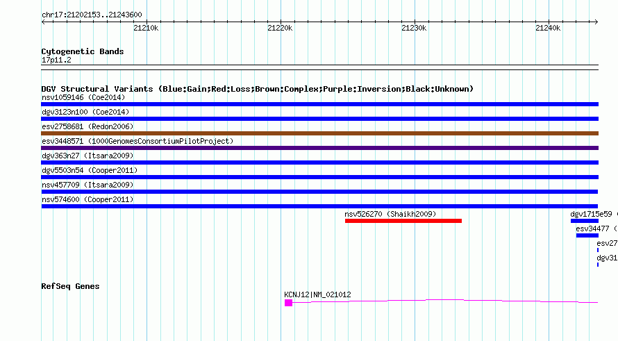Click the brown esv2758681 (Redon2006) complex bar
The image size is (618, 341).
[319, 133]
